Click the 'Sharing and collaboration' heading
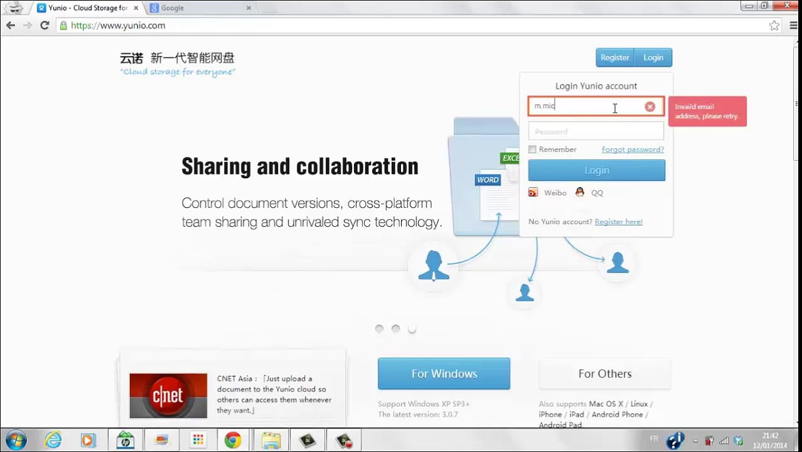 [300, 167]
